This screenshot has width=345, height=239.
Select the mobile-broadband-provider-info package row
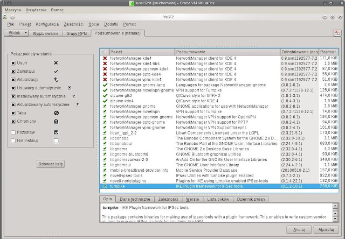[x=219, y=170]
